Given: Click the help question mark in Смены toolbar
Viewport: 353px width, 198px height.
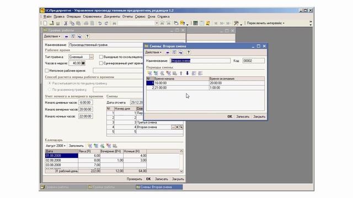Looking at the screenshot, I should pyautogui.click(x=189, y=52).
